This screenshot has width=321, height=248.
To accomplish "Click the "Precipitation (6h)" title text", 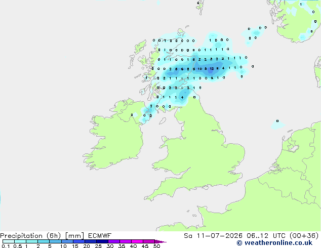I will click(x=30, y=236).
